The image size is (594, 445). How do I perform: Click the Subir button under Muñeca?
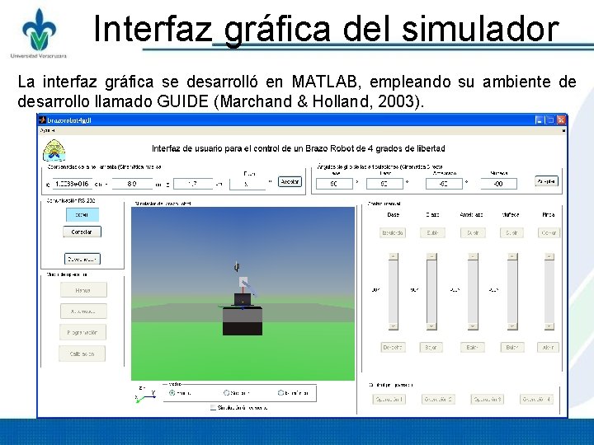coord(511,232)
